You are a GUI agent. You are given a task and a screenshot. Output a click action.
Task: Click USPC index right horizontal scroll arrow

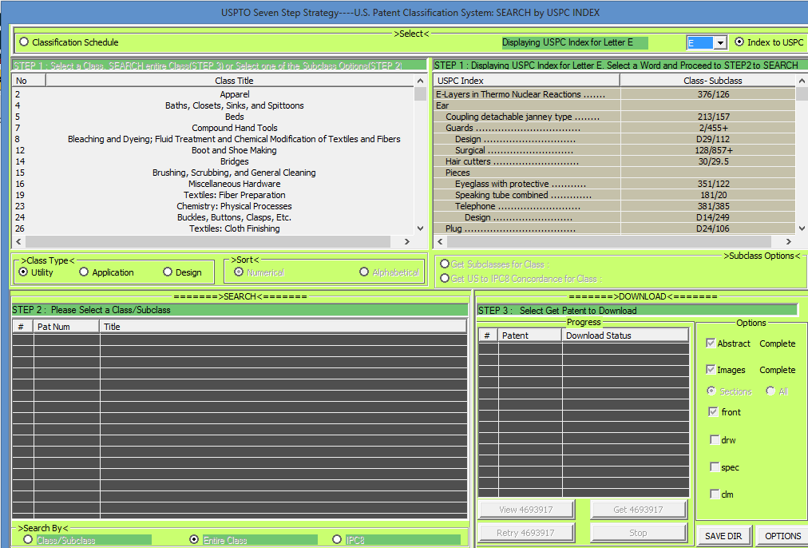(788, 241)
